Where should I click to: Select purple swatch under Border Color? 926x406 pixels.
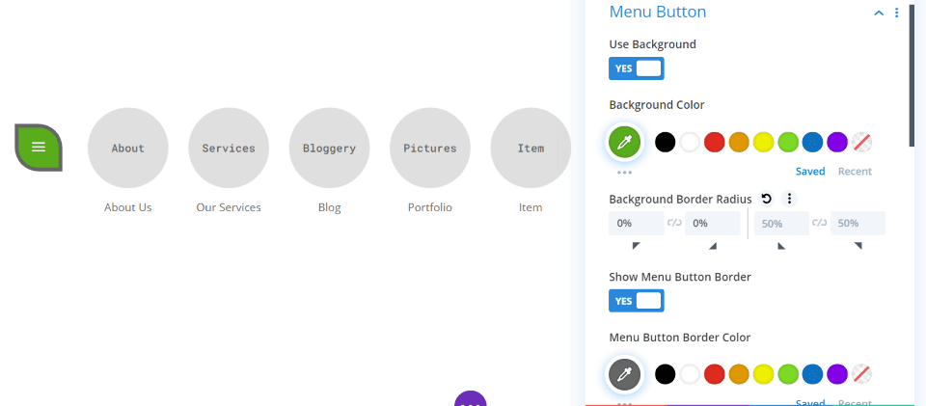pos(837,374)
